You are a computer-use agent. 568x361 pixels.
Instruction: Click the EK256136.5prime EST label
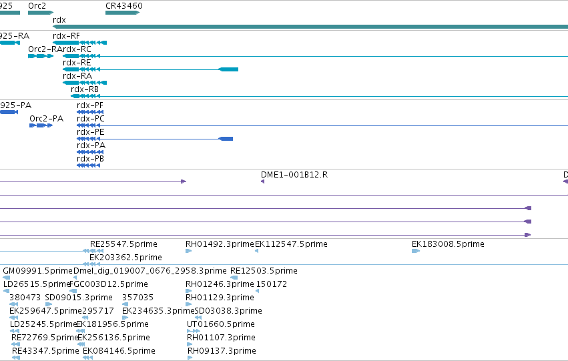113,338
